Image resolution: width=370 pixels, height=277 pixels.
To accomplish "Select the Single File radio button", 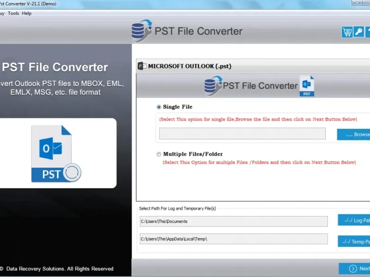I will pyautogui.click(x=159, y=107).
